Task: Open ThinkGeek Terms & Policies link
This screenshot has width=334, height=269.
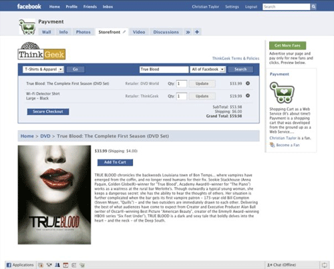Action: tap(236, 58)
